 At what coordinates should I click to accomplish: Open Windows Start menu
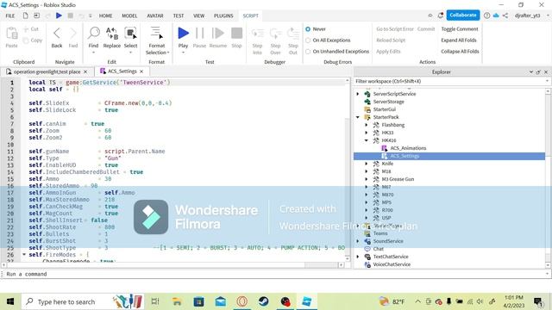[x=10, y=301]
